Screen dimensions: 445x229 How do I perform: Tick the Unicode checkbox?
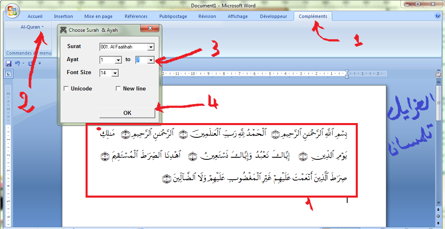(66, 89)
